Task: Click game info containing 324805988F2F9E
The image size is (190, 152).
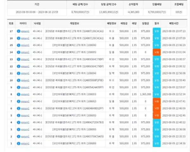Action: point(74,80)
